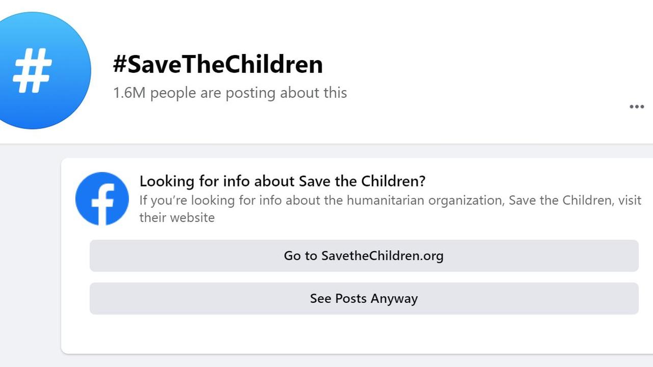This screenshot has width=653, height=367.
Task: Click the gray strip separating header and card
Action: tap(326, 151)
